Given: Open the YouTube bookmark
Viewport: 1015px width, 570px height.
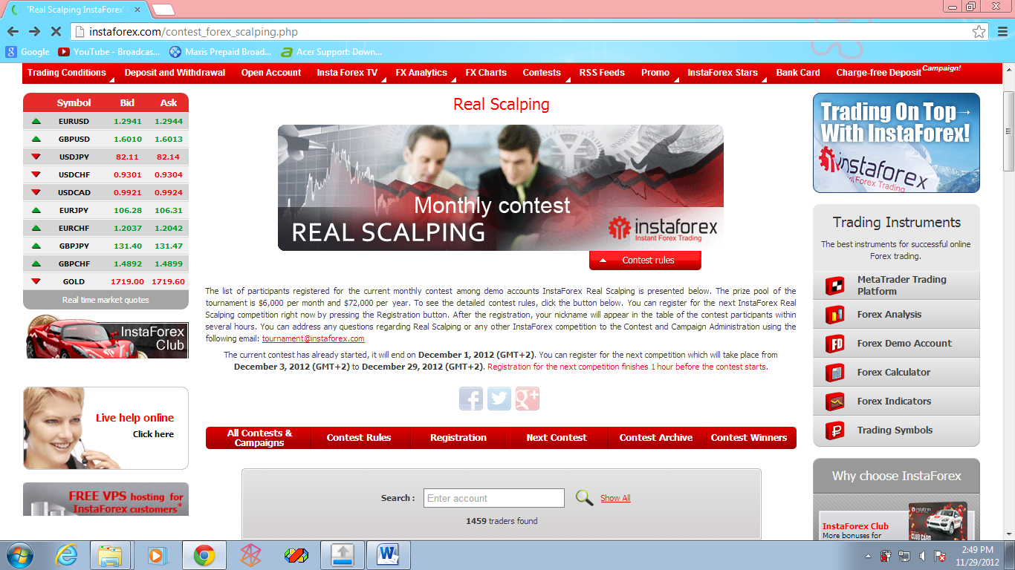Looking at the screenshot, I should (x=108, y=52).
